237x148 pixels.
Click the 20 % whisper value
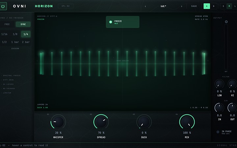point(58,133)
